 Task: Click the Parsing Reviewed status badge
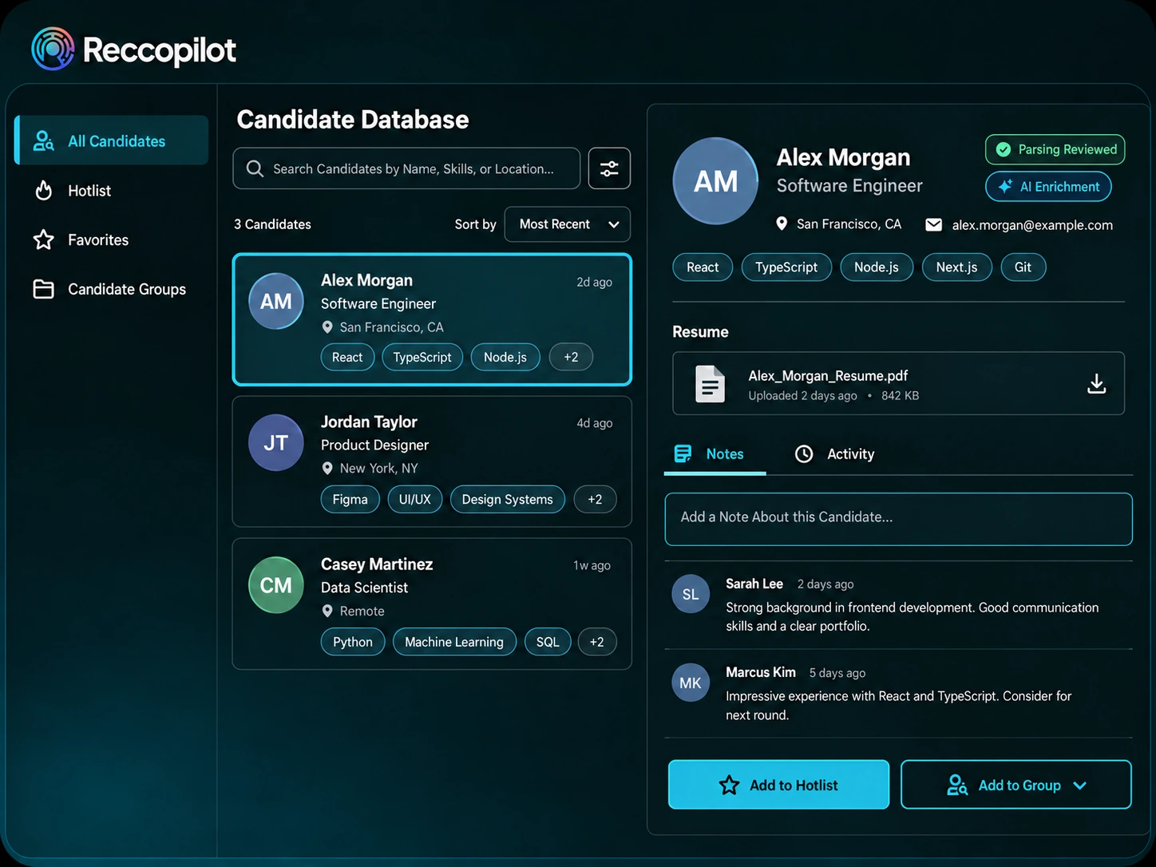(x=1055, y=149)
